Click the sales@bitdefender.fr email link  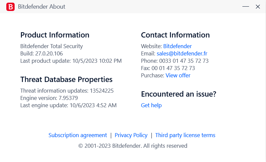[182, 53]
